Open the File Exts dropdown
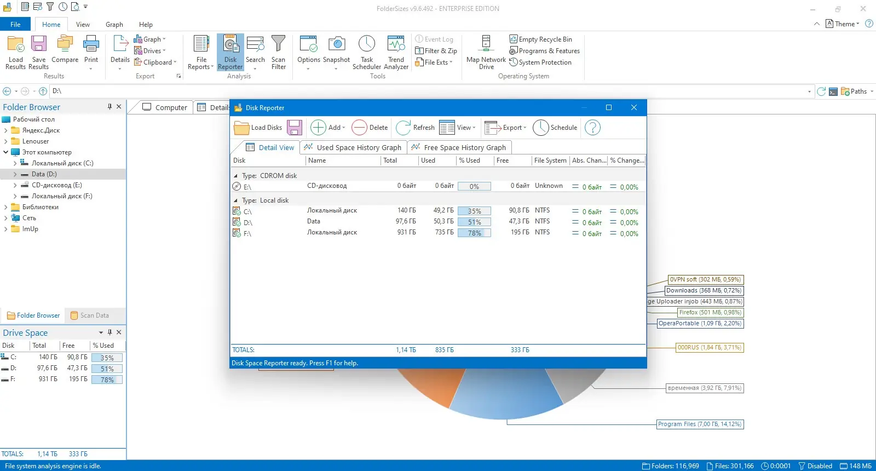 434,62
